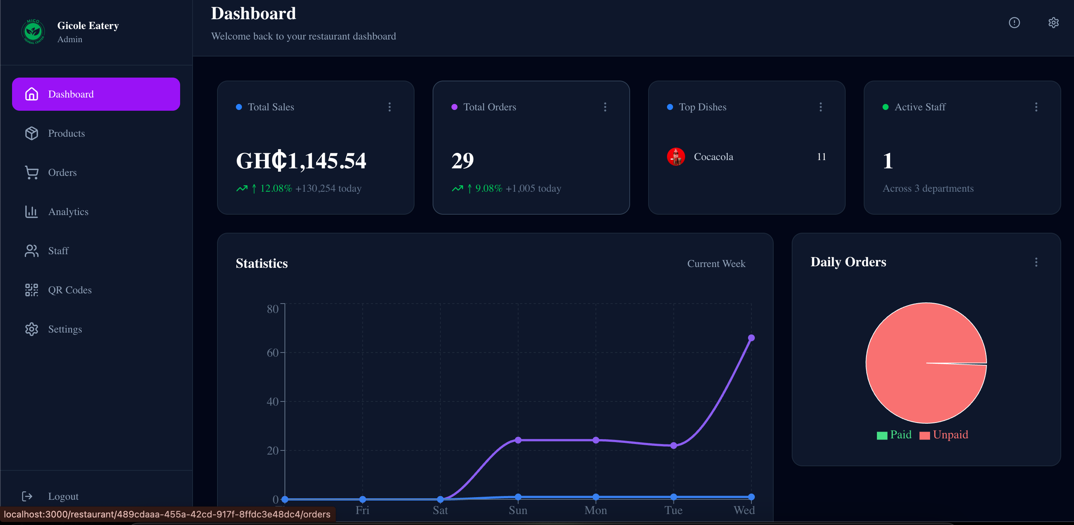Open settings via header gear icon
This screenshot has width=1074, height=525.
coord(1053,23)
